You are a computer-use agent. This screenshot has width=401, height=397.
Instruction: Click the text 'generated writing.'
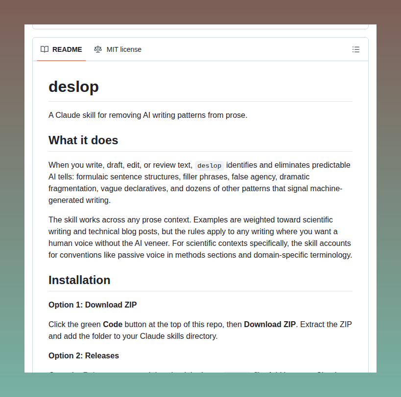point(79,200)
